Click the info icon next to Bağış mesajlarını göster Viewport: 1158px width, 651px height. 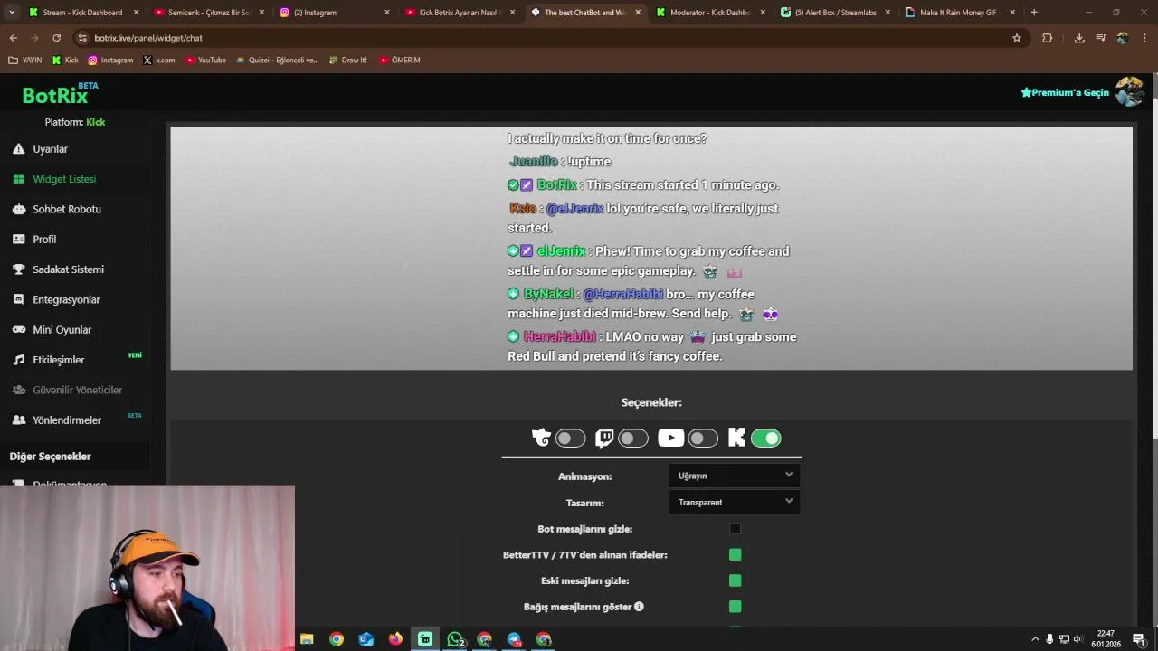coord(639,607)
